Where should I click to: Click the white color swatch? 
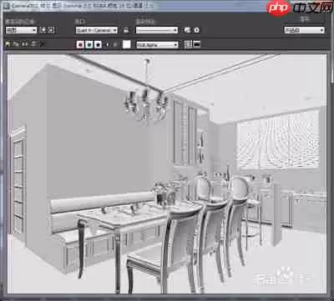click(x=127, y=44)
